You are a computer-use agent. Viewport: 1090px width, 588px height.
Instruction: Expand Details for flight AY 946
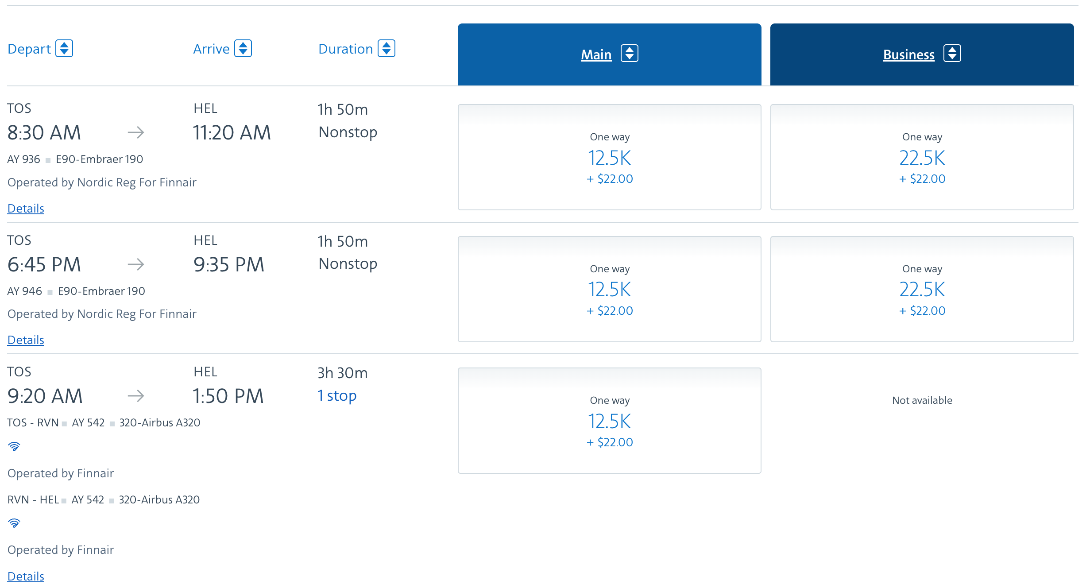(26, 340)
